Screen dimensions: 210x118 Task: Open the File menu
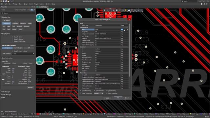coord(2,4)
